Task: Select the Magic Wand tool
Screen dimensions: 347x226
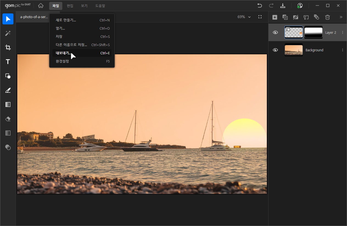Action: [x=8, y=33]
